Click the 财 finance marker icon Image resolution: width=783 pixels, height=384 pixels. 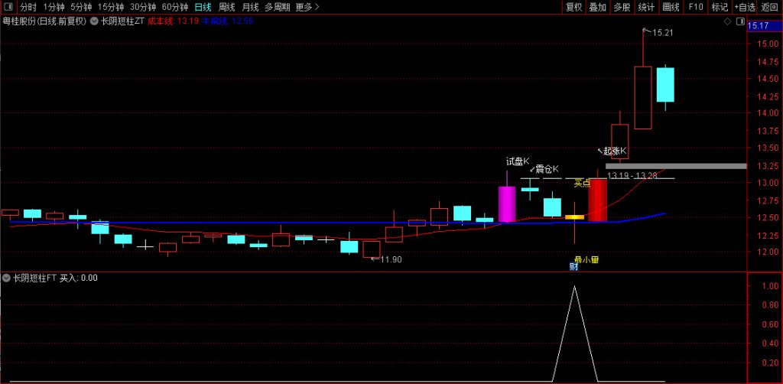573,267
